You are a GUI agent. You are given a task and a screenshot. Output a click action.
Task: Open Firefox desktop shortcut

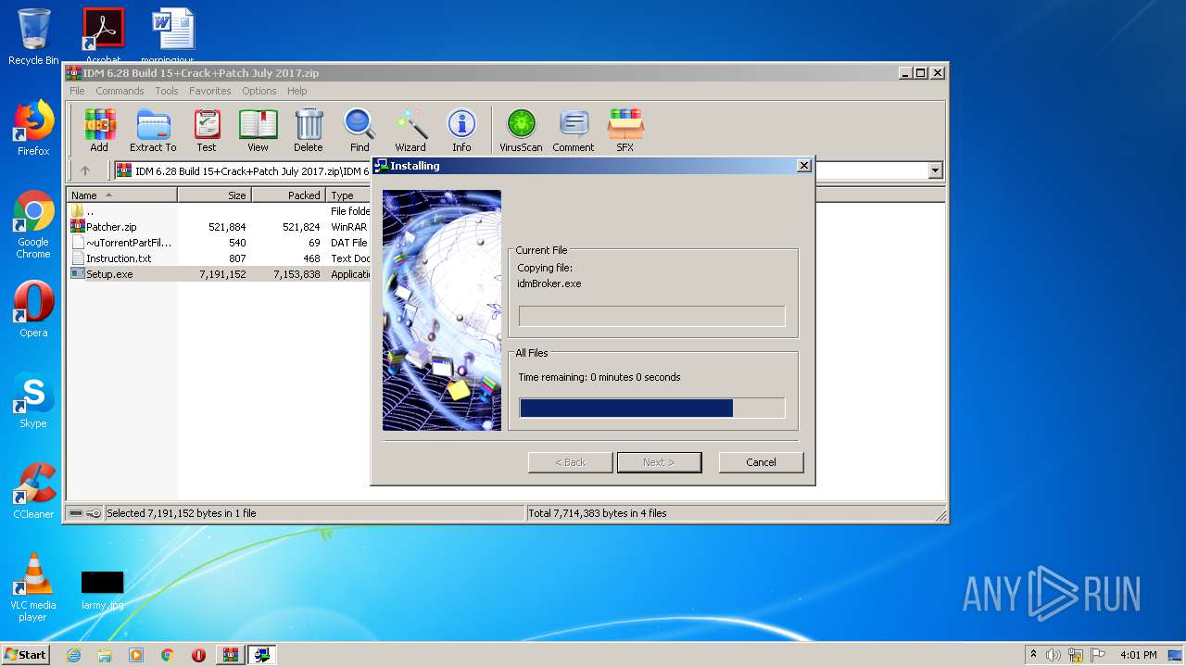point(33,128)
